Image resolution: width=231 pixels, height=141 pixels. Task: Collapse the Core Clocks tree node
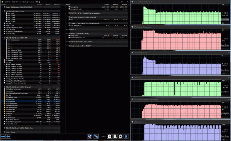coord(4,13)
